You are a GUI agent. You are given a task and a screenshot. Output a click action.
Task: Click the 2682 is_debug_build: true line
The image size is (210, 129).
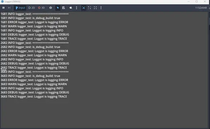[31, 47]
